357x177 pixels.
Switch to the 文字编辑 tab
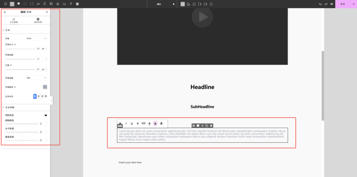[14, 20]
